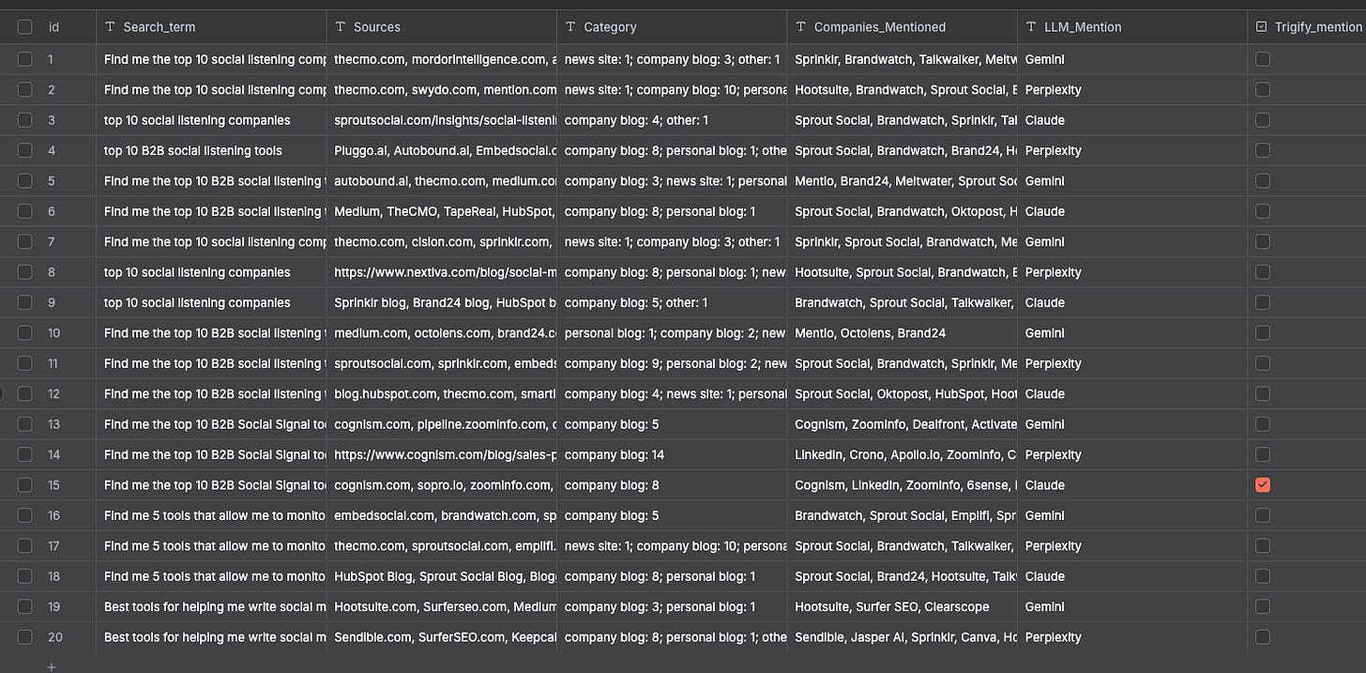This screenshot has width=1366, height=673.
Task: Click the 'Mentio, Octolens, Brand24' cell
Action: click(903, 333)
